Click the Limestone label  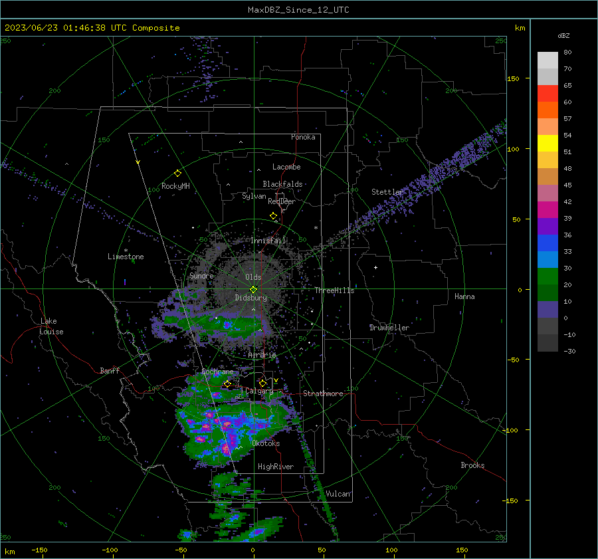coord(126,257)
